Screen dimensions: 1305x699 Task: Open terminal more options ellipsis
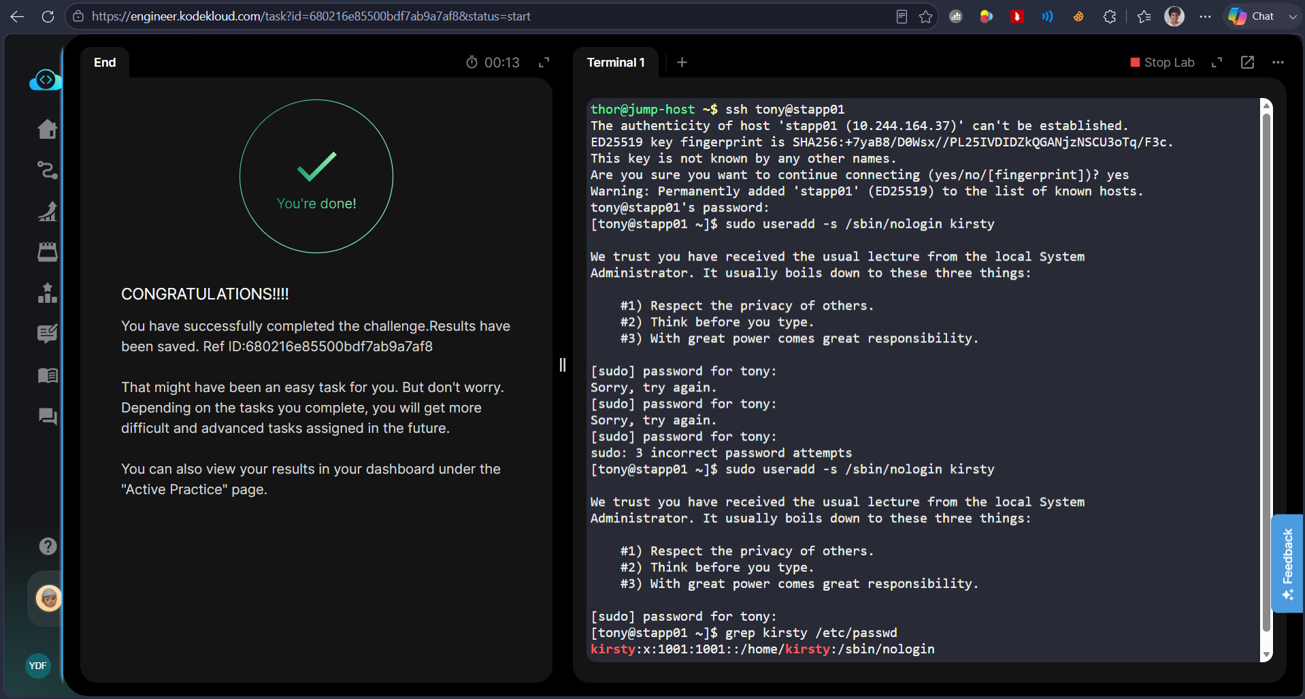point(1278,63)
